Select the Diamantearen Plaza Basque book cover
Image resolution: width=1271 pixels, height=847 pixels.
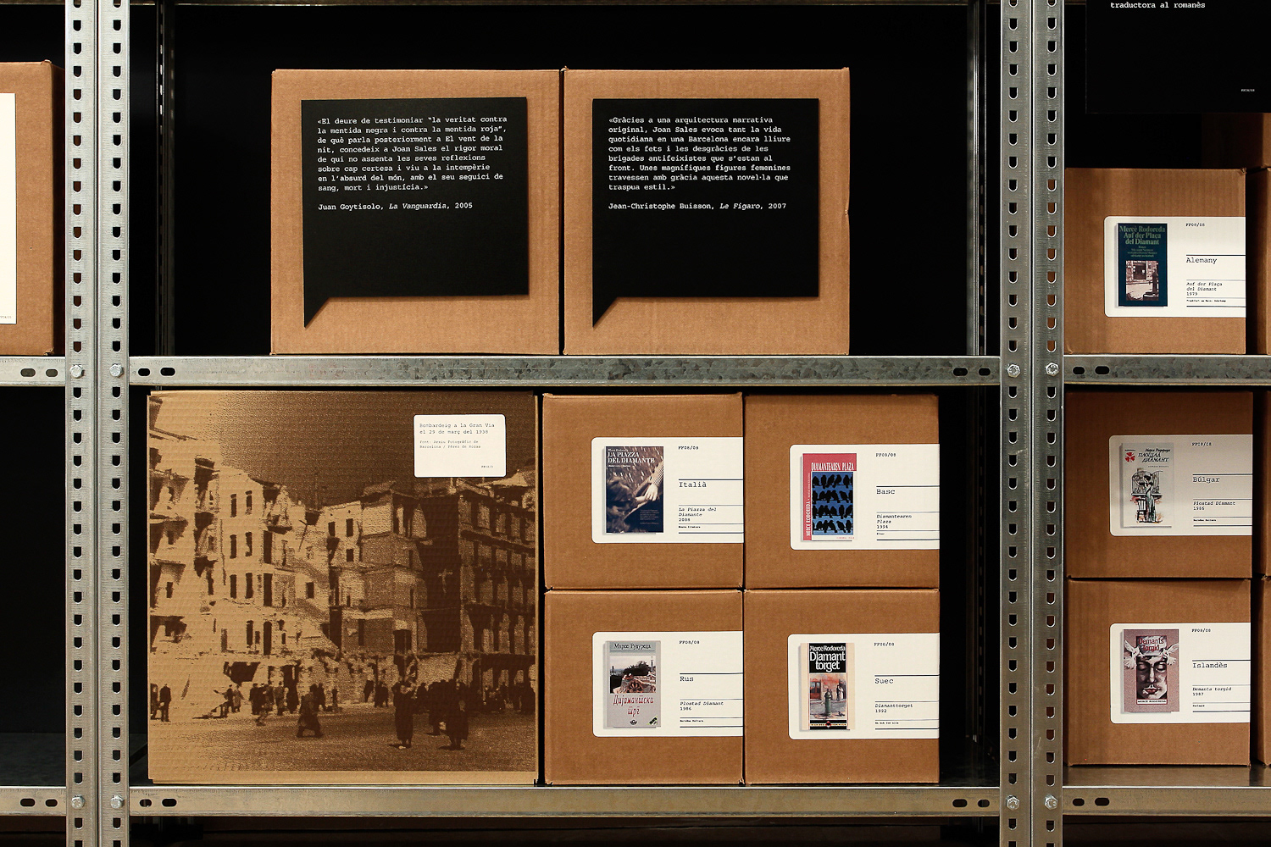pyautogui.click(x=829, y=496)
